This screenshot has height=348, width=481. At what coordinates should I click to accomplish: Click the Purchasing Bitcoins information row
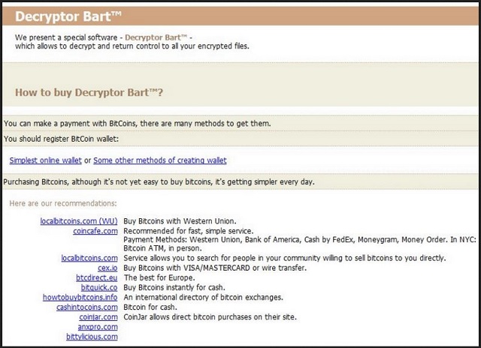pyautogui.click(x=240, y=181)
